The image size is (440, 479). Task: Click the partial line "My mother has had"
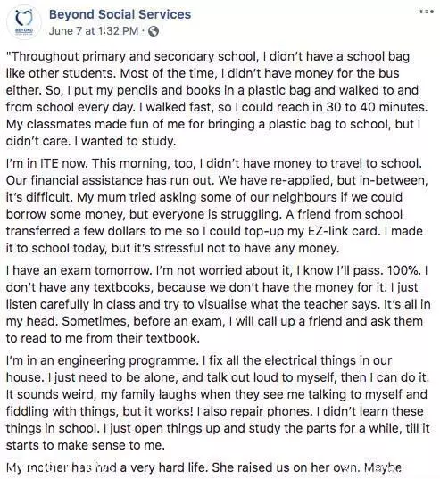203,467
